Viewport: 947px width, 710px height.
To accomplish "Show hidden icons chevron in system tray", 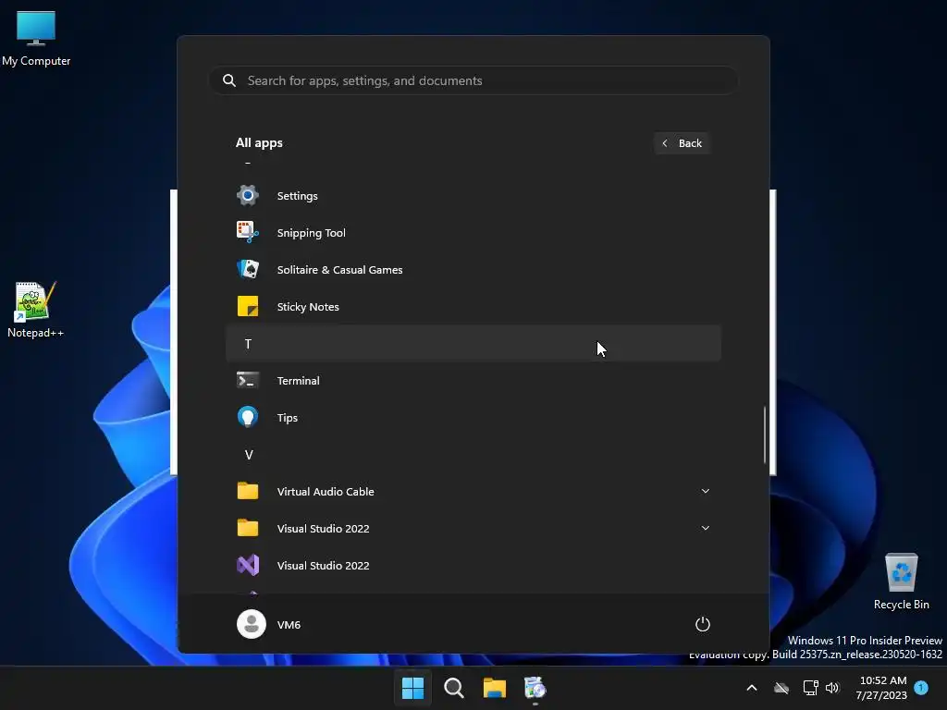I will pos(752,688).
